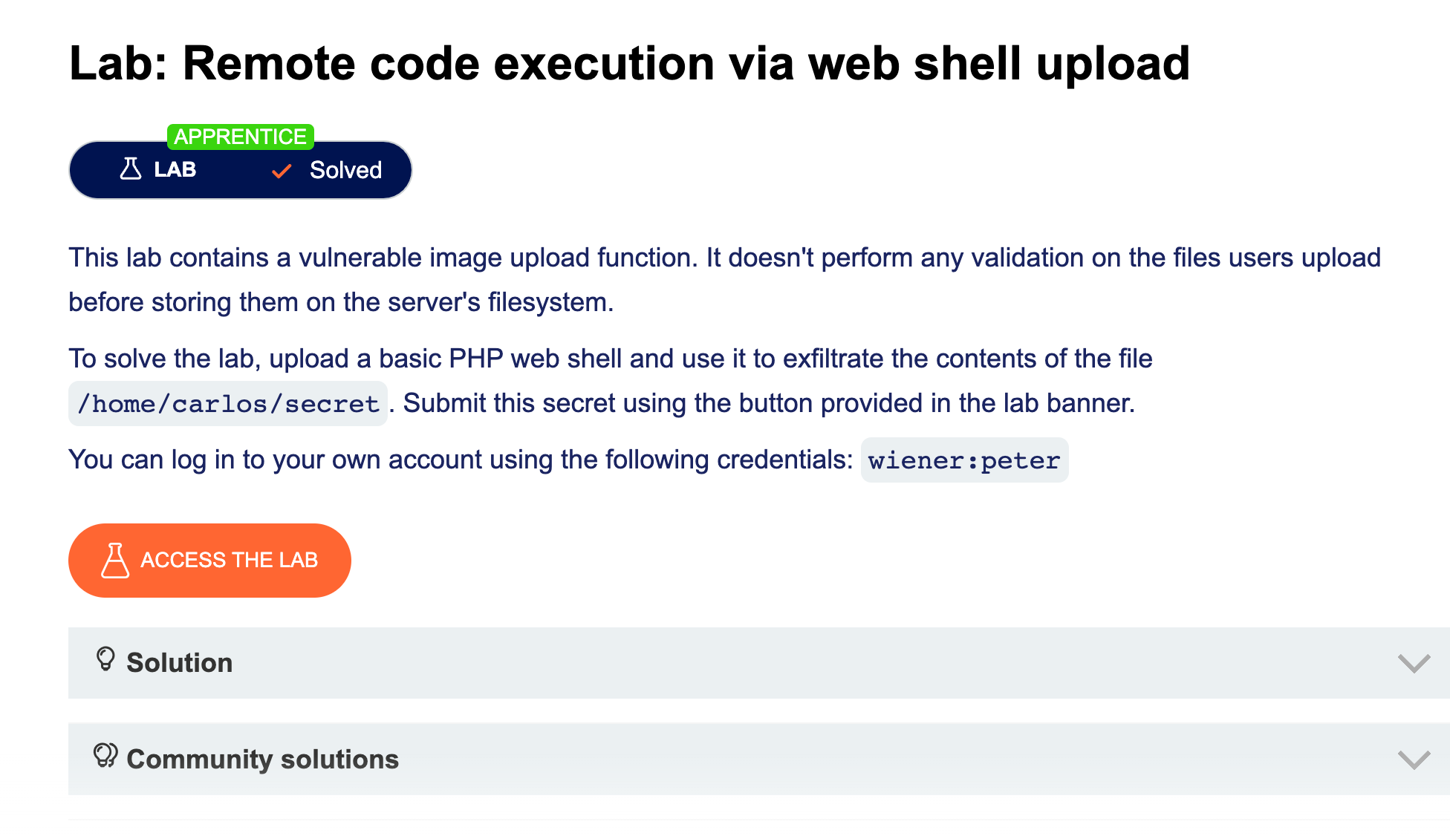Click the flask icon in LAB badge
Screen dimensions: 1450x836
(131, 169)
